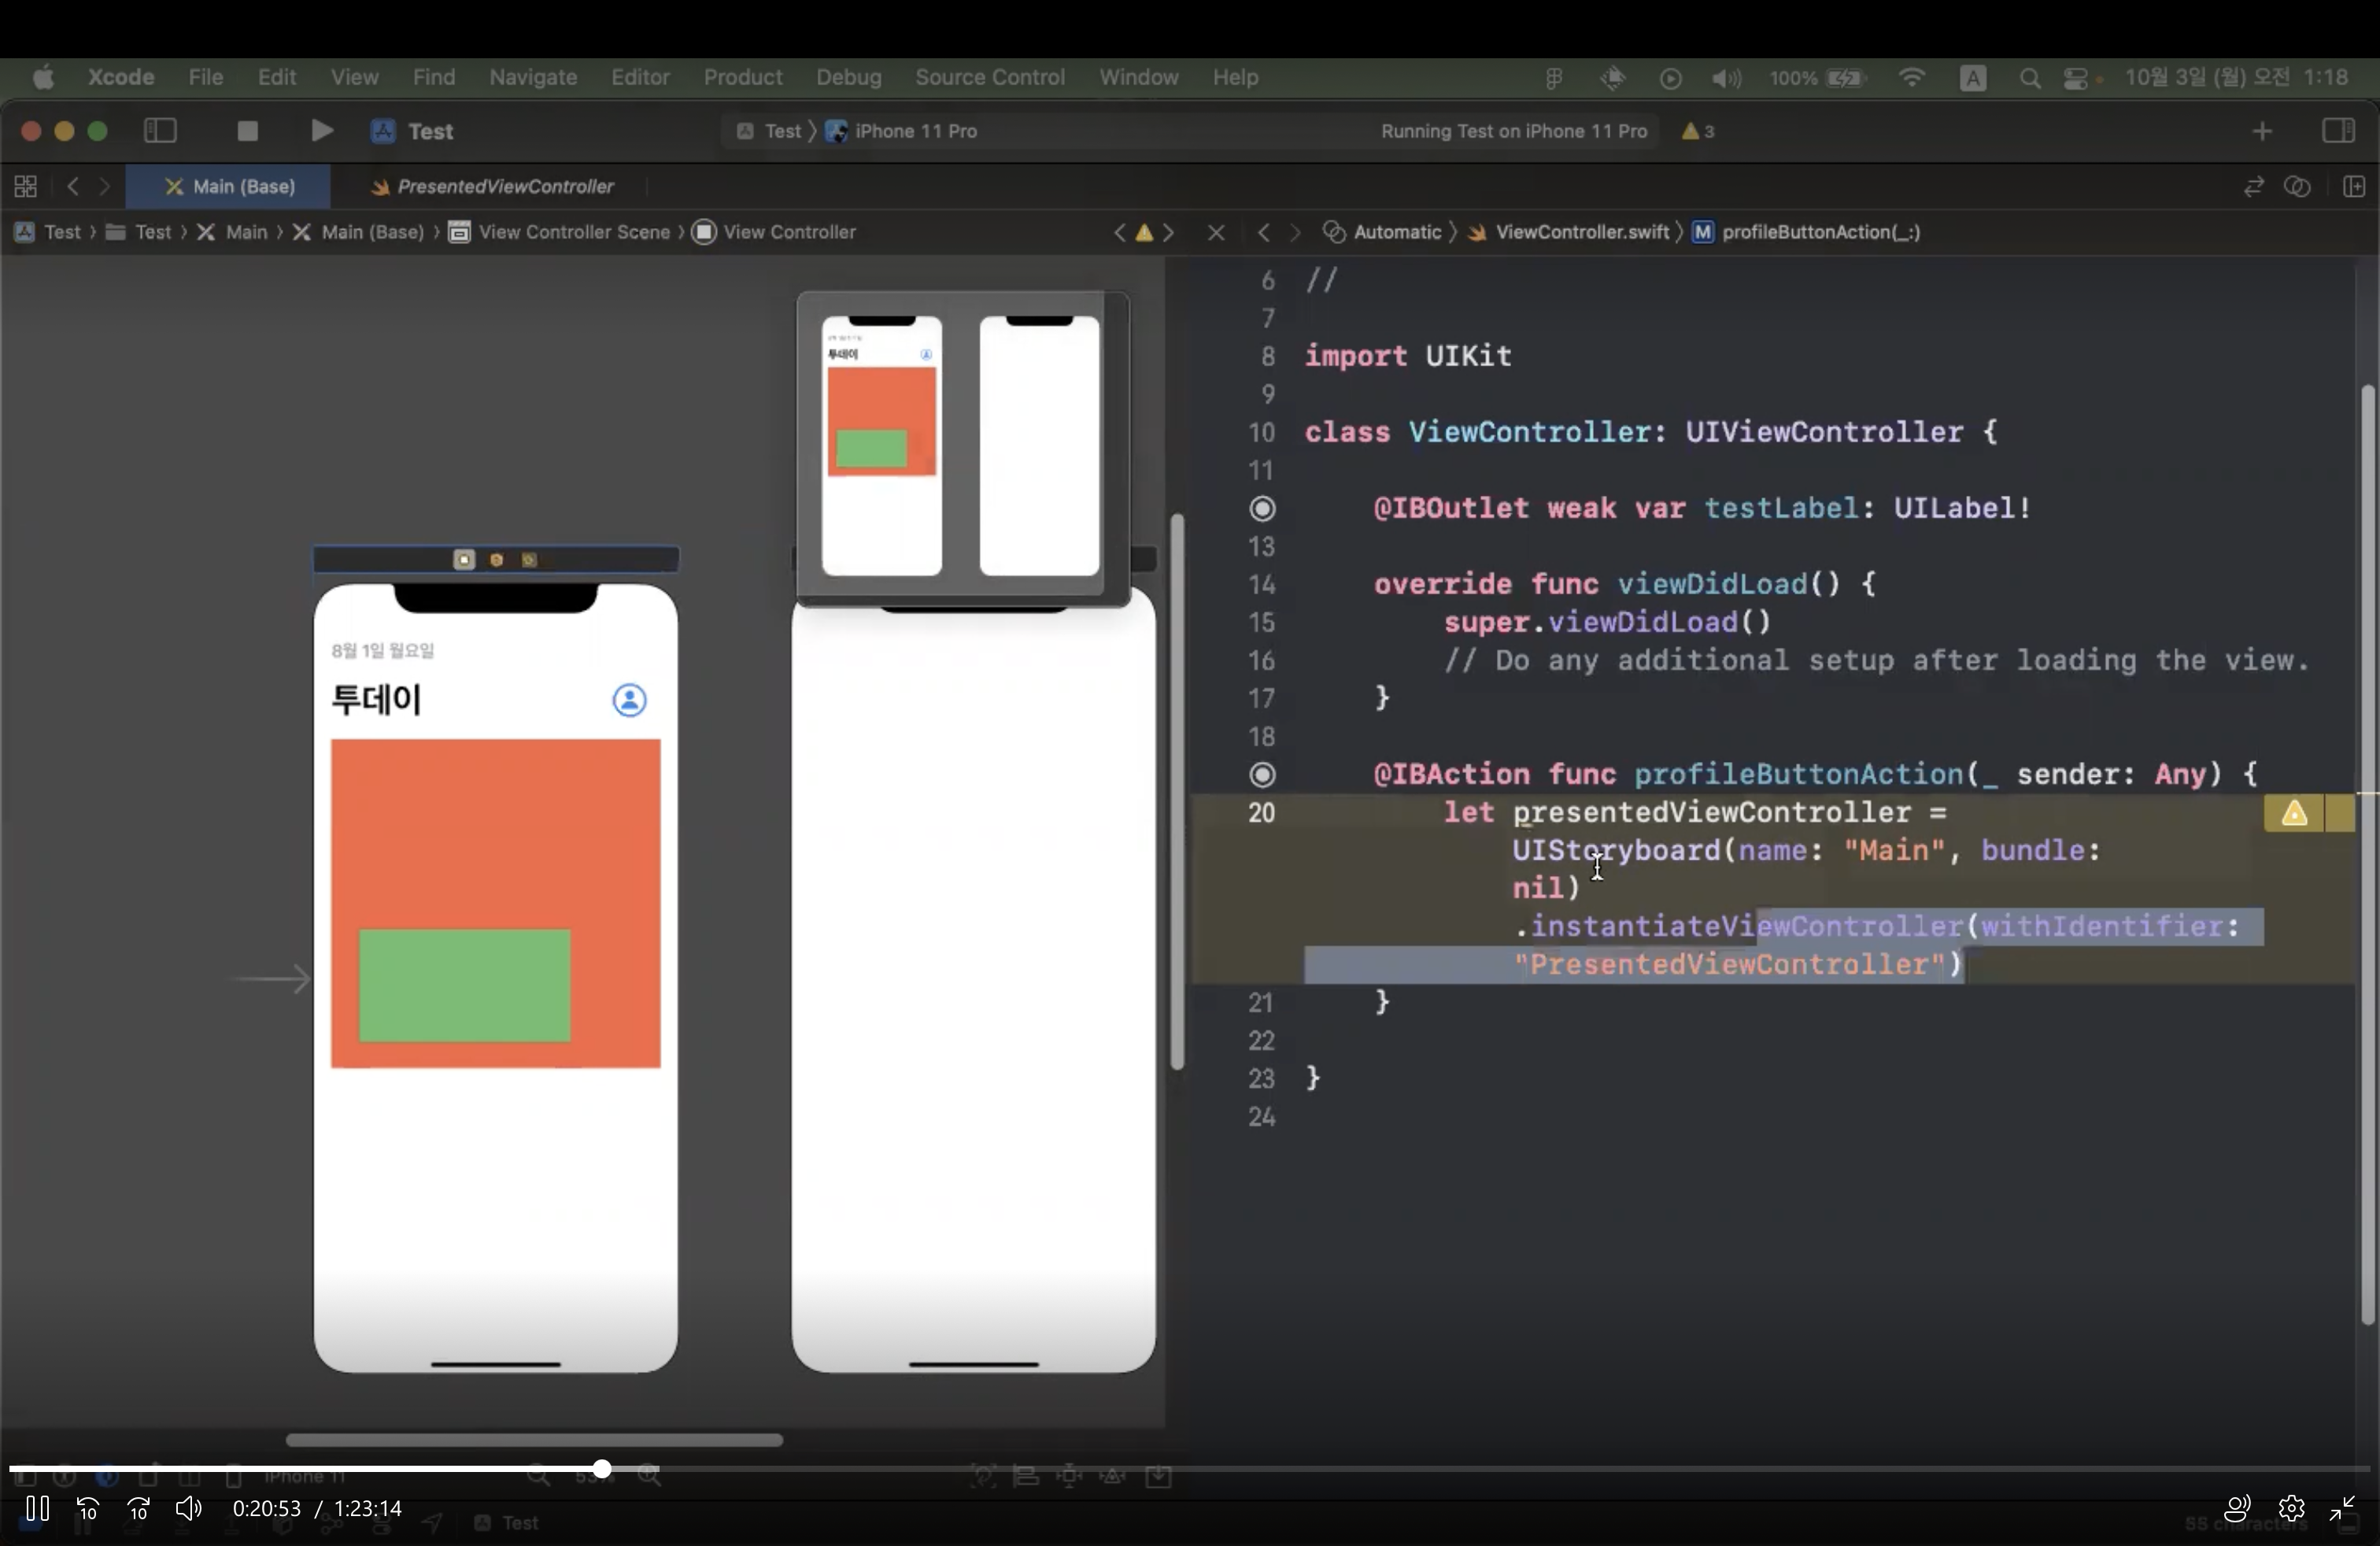Image resolution: width=2380 pixels, height=1546 pixels.
Task: Click the plus Library button
Action: tap(2262, 131)
